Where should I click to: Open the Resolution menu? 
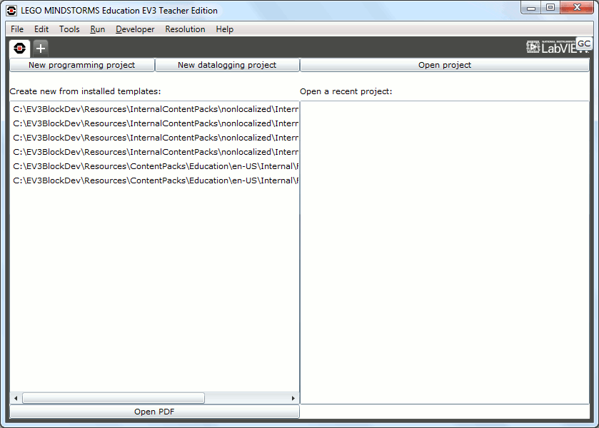[x=185, y=29]
